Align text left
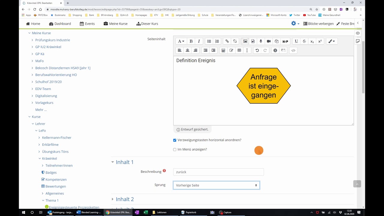The width and height of the screenshot is (384, 216). [x=179, y=50]
